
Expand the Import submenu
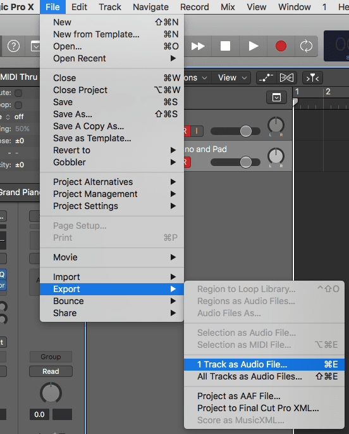[112, 277]
